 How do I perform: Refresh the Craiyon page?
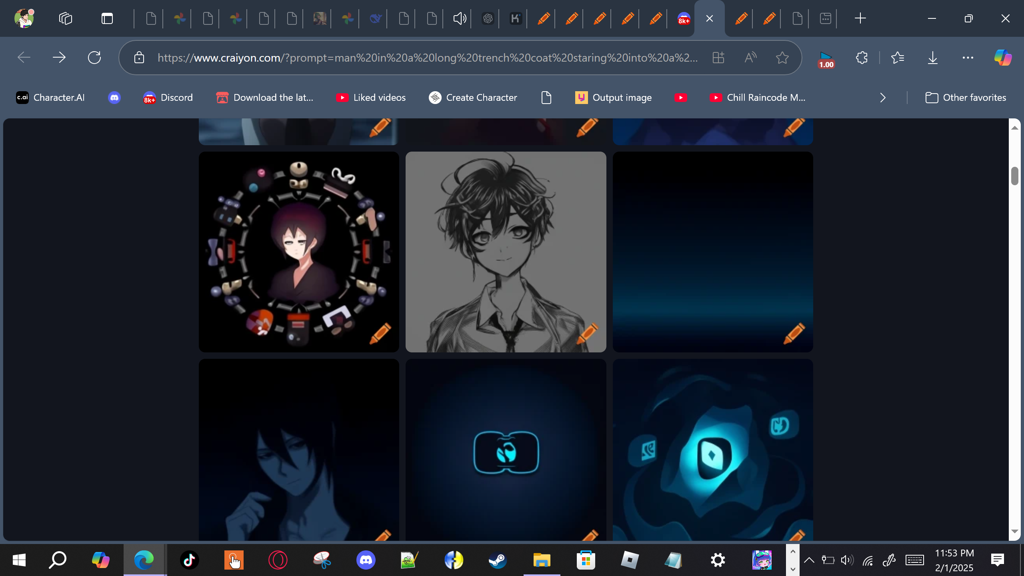(94, 58)
